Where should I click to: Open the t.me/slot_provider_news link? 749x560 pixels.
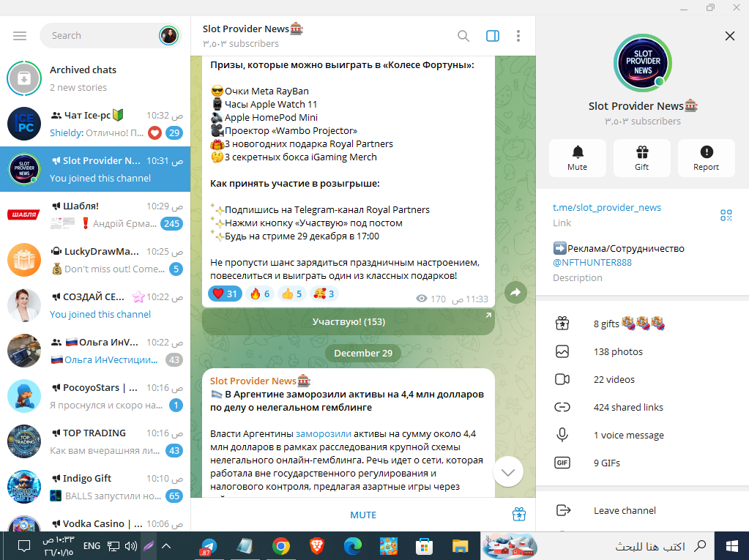(x=607, y=208)
